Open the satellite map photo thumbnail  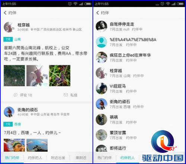(14, 76)
